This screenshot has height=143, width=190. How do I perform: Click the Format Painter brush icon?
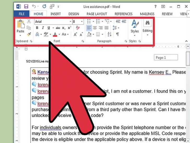point(29,34)
